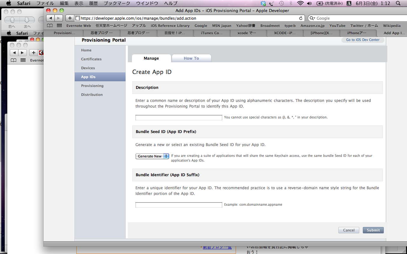Open Home in the portal sidebar

point(86,50)
